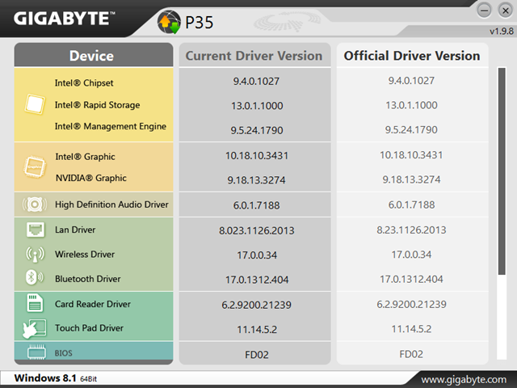
Task: Click current card reader version 6.2.9200.21239
Action: coord(256,305)
